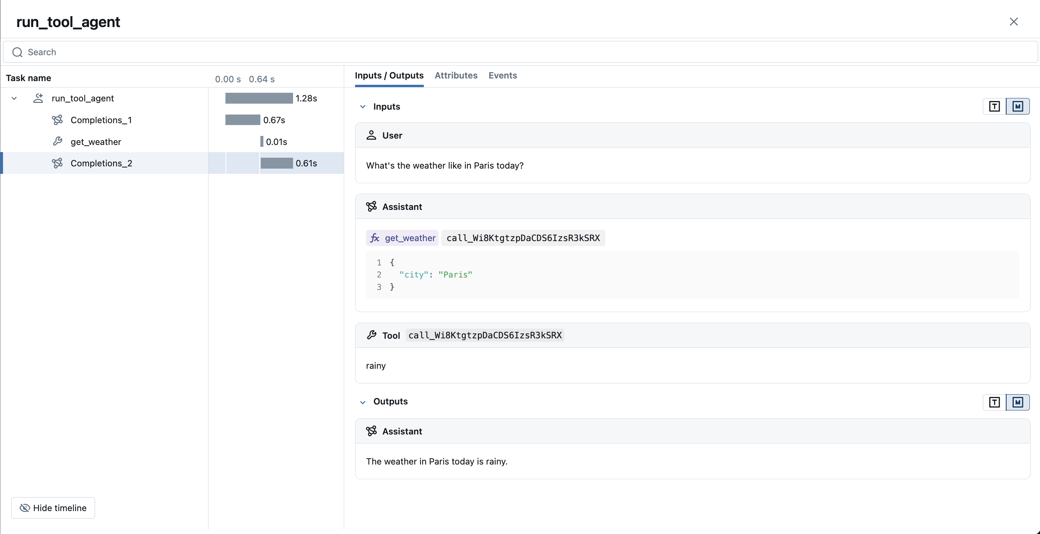
Task: Click the wrench icon beside the Tool message
Action: (x=372, y=335)
